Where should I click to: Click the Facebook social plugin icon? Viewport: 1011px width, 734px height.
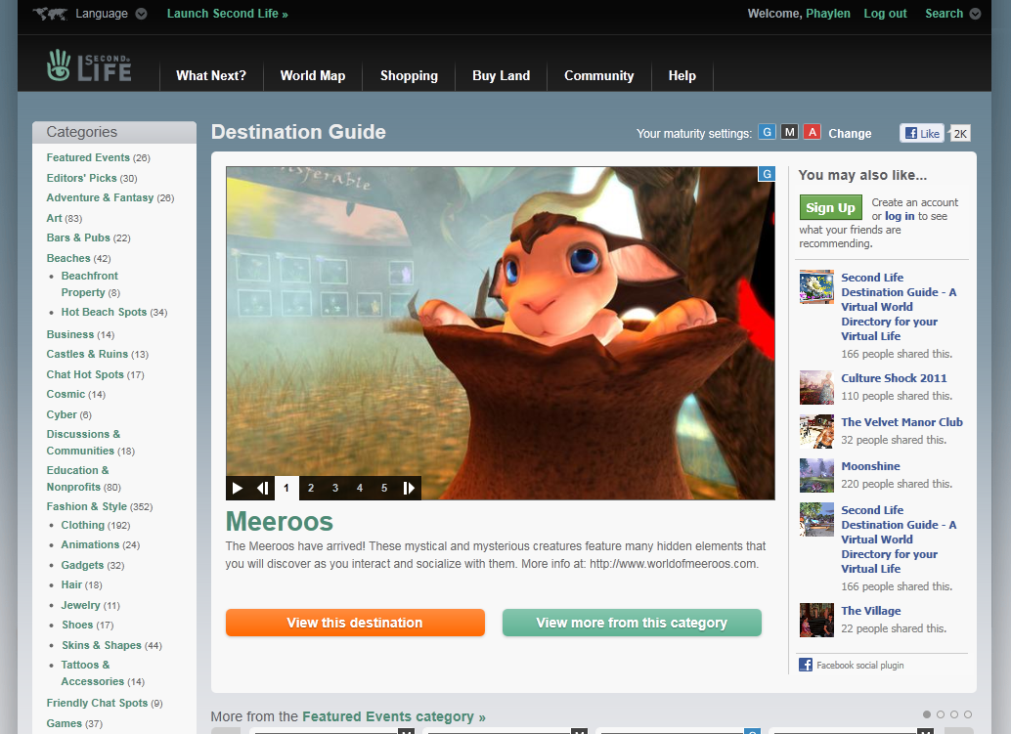tap(806, 665)
